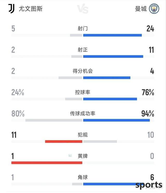Select the 曼城 team name
166x193 pixels.
(141, 9)
